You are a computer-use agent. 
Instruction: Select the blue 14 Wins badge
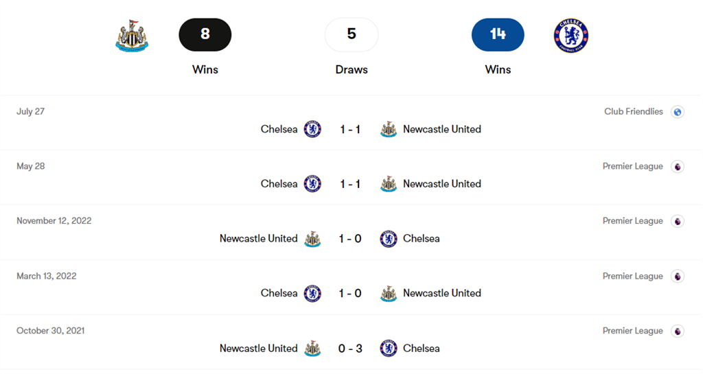pyautogui.click(x=498, y=35)
